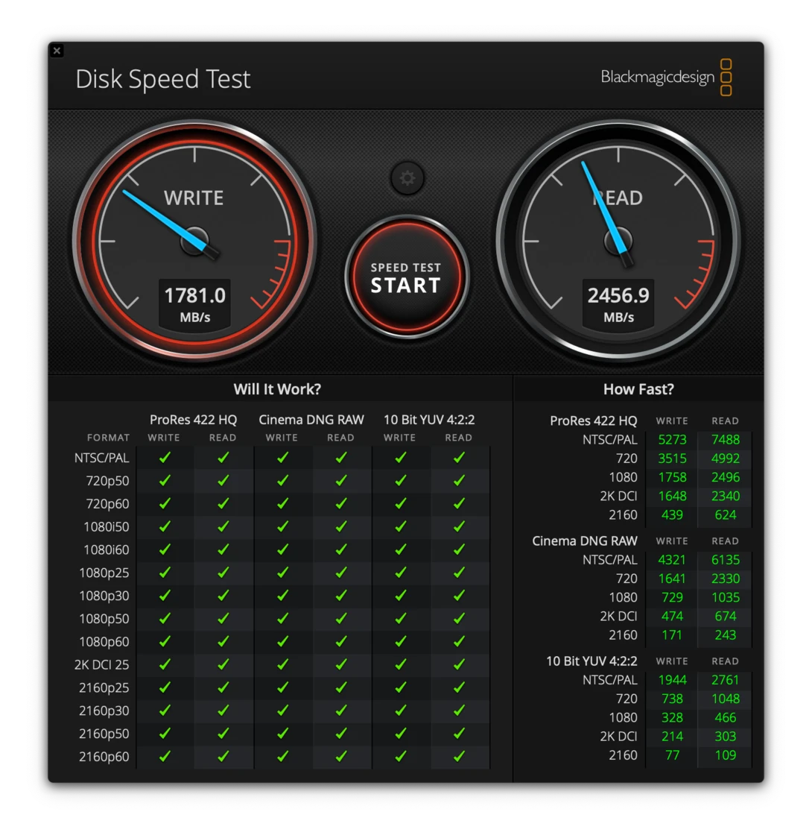Click ProRes 422 HQ read checkmark for 720p50
The height and width of the screenshot is (838, 812).
(x=223, y=481)
